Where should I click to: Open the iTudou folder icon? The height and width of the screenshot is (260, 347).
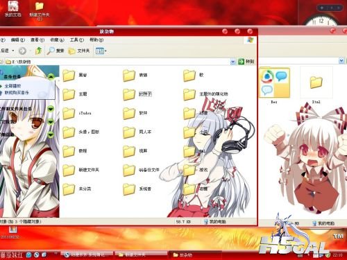[x=69, y=113]
